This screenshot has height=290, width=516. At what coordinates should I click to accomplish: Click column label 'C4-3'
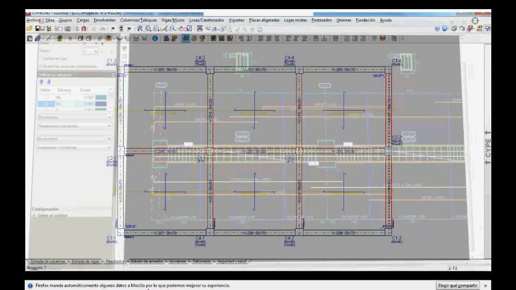click(x=200, y=58)
